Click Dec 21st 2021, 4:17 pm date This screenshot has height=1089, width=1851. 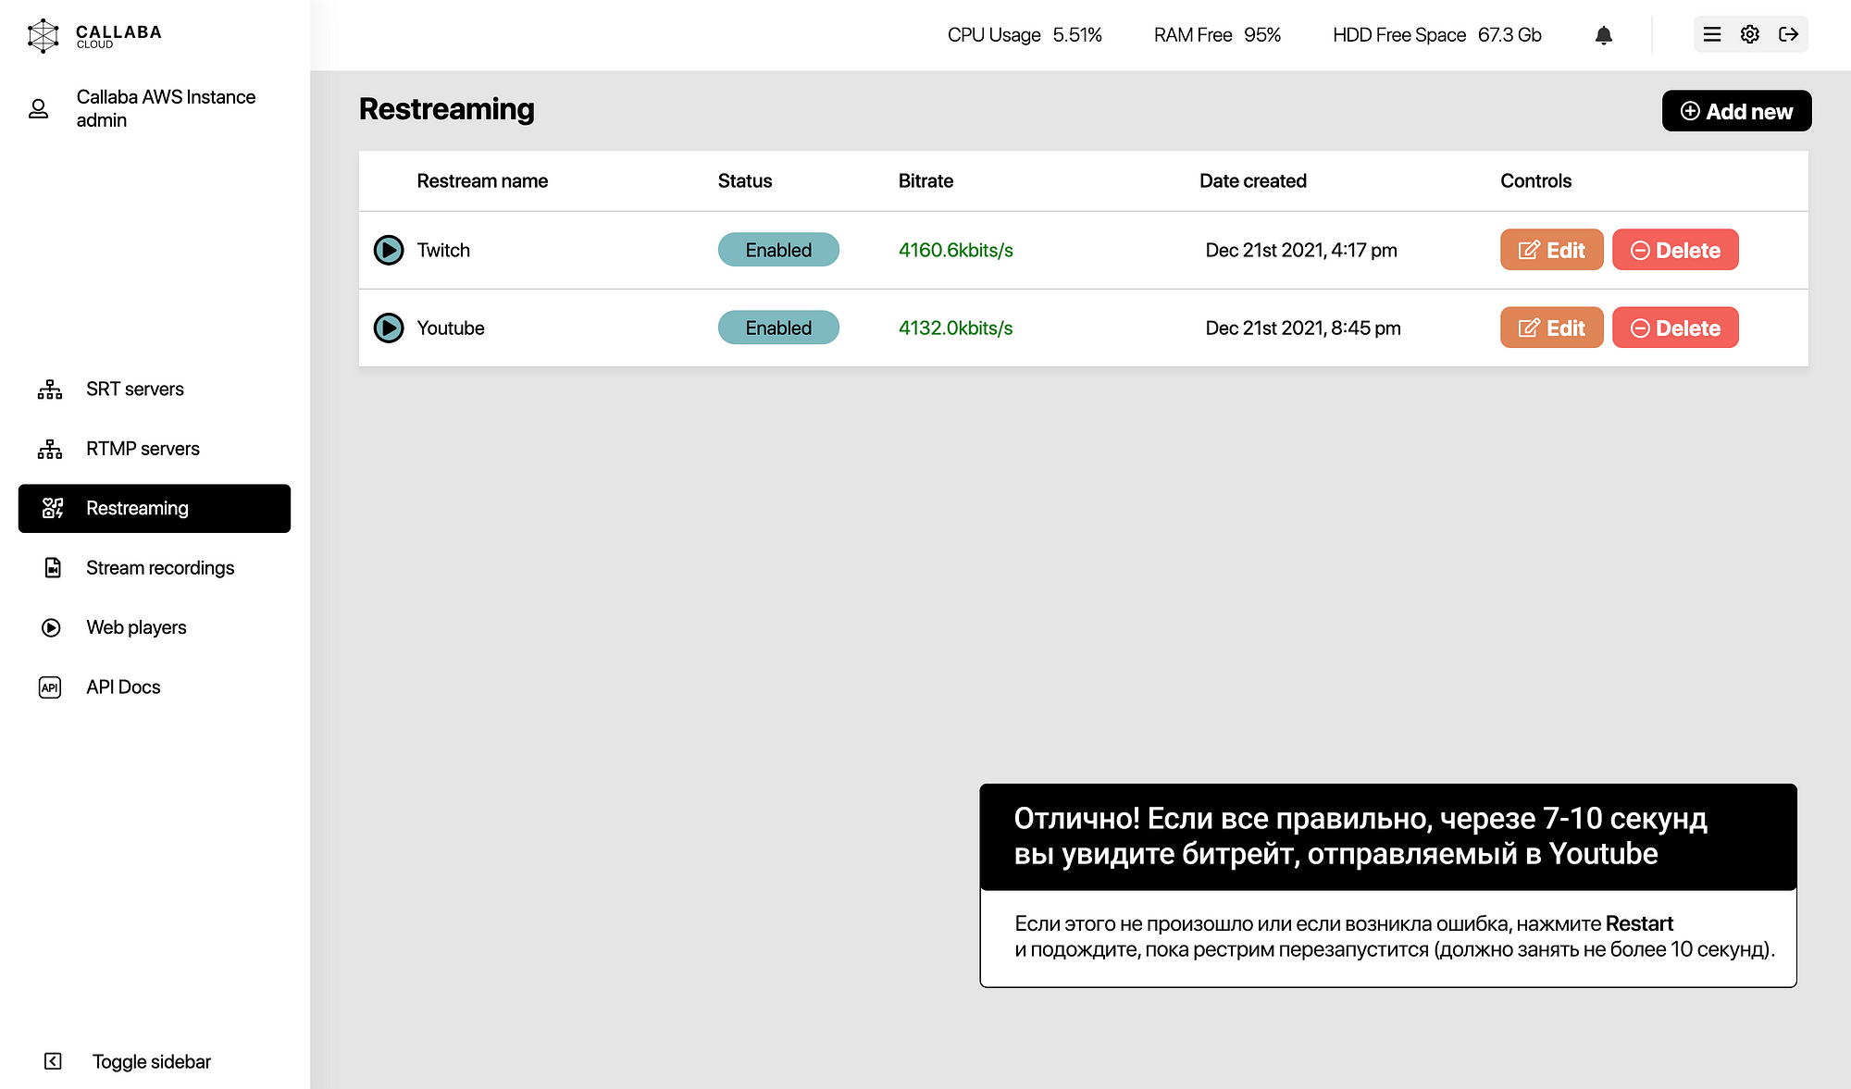1301,250
